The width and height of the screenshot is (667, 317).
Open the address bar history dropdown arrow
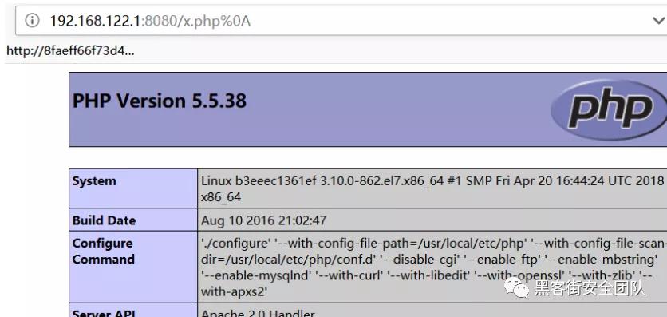(x=658, y=21)
